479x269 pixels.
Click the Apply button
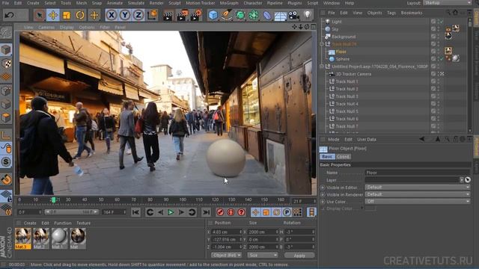pyautogui.click(x=299, y=256)
